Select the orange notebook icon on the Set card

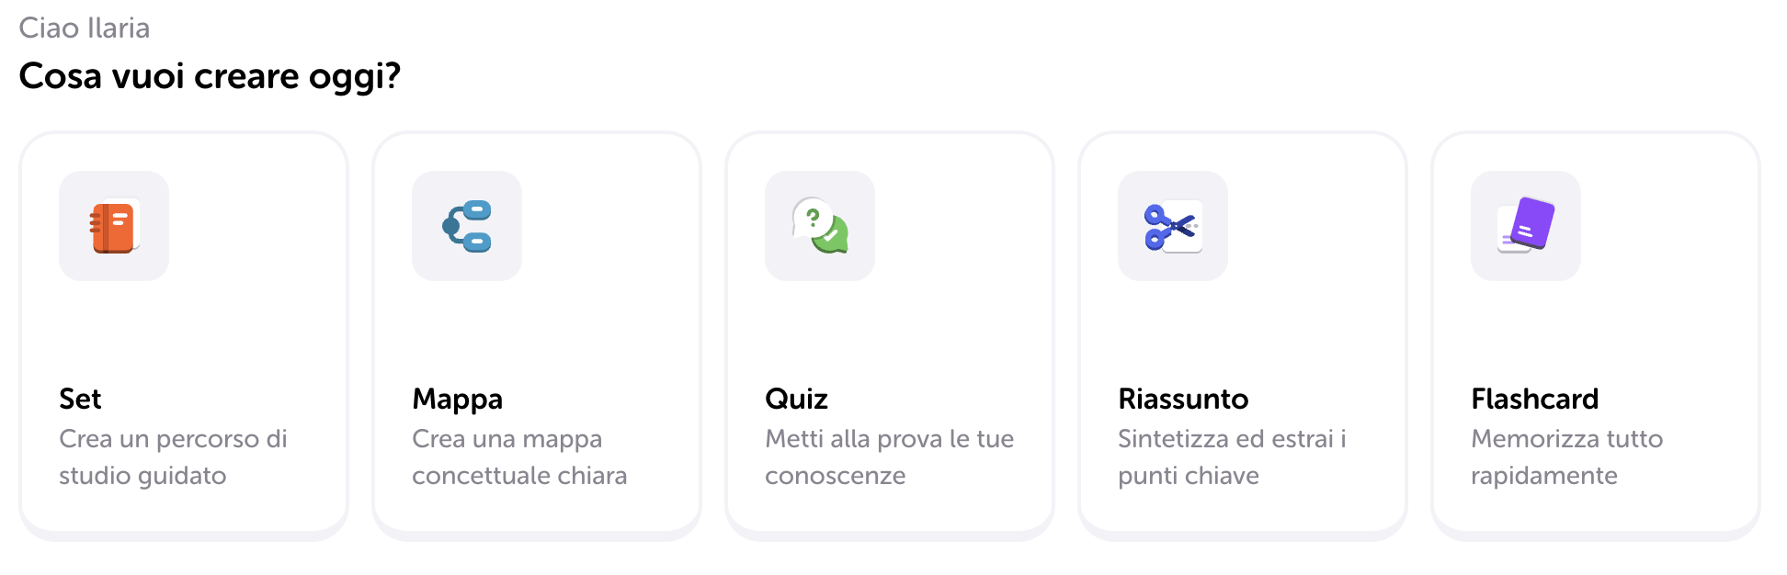(114, 226)
